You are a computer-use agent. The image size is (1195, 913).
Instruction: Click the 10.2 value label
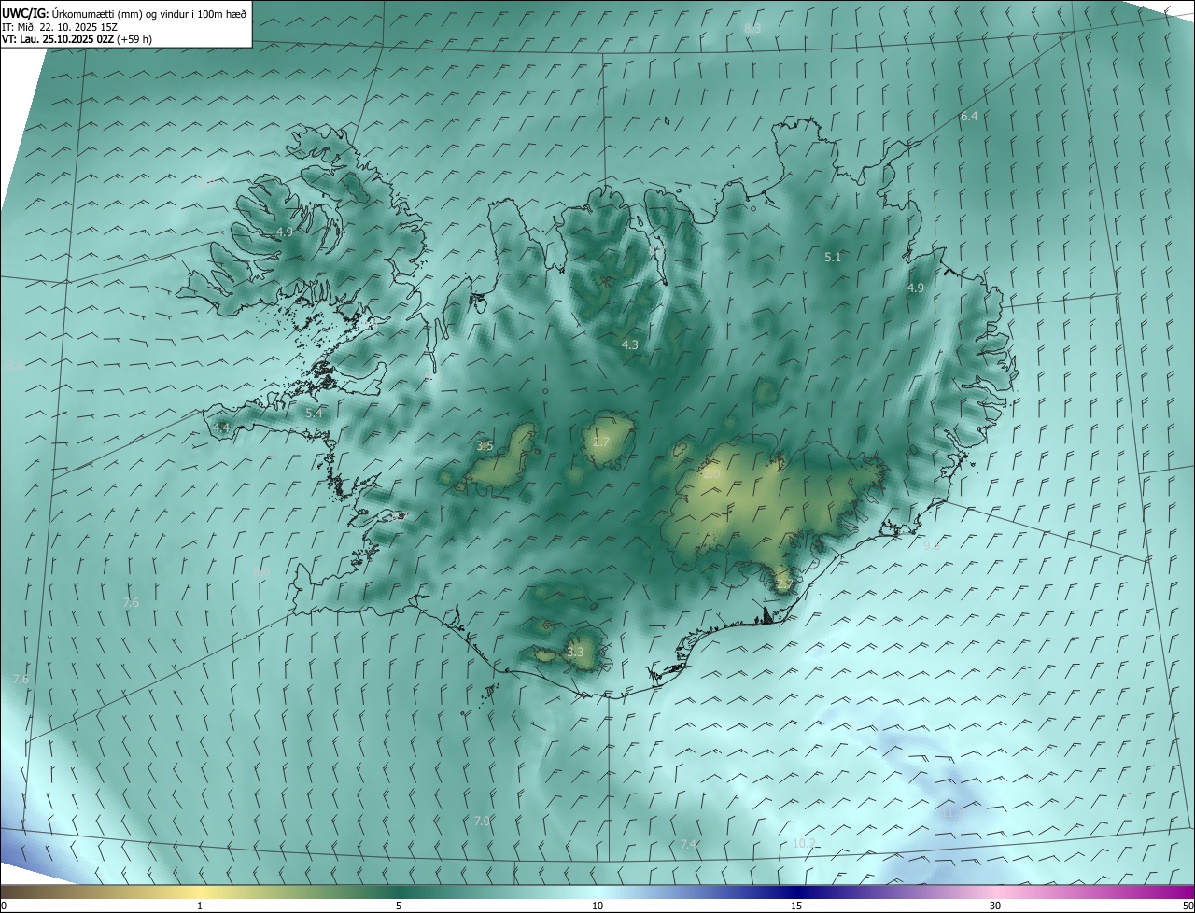(x=804, y=843)
